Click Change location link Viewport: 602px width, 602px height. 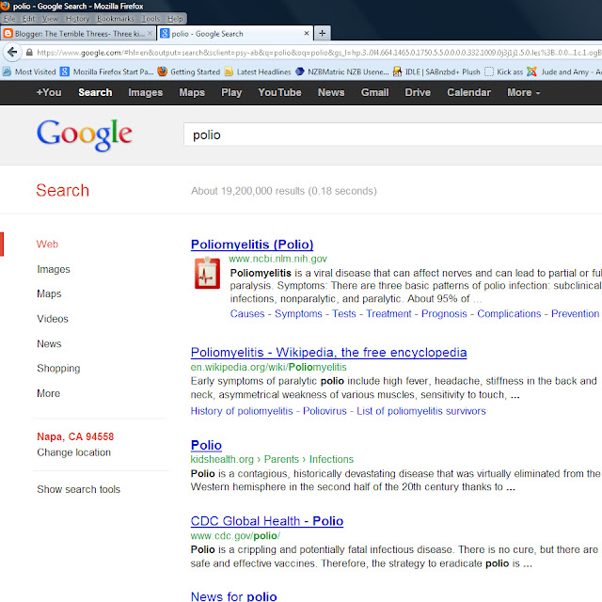[x=73, y=452]
